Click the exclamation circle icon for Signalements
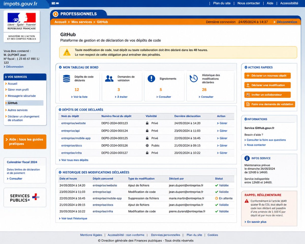The image size is (305, 244). pyautogui.click(x=151, y=79)
